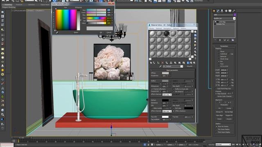The width and height of the screenshot is (262, 147).
Task: Select Spherical mapping radio button
Action: [219, 56]
